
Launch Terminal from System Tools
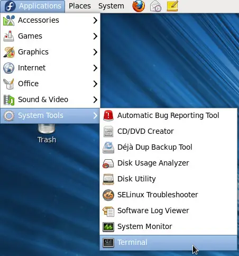pos(168,242)
